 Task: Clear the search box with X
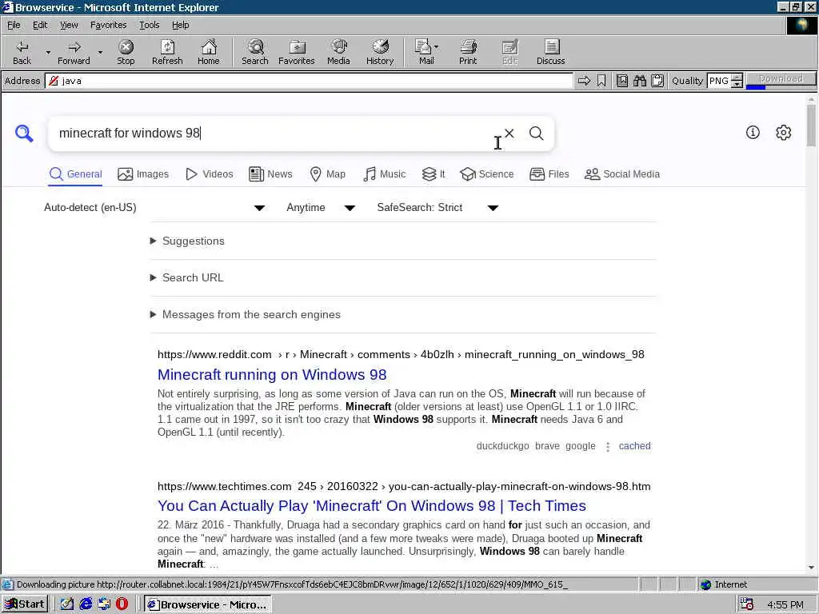pyautogui.click(x=509, y=134)
